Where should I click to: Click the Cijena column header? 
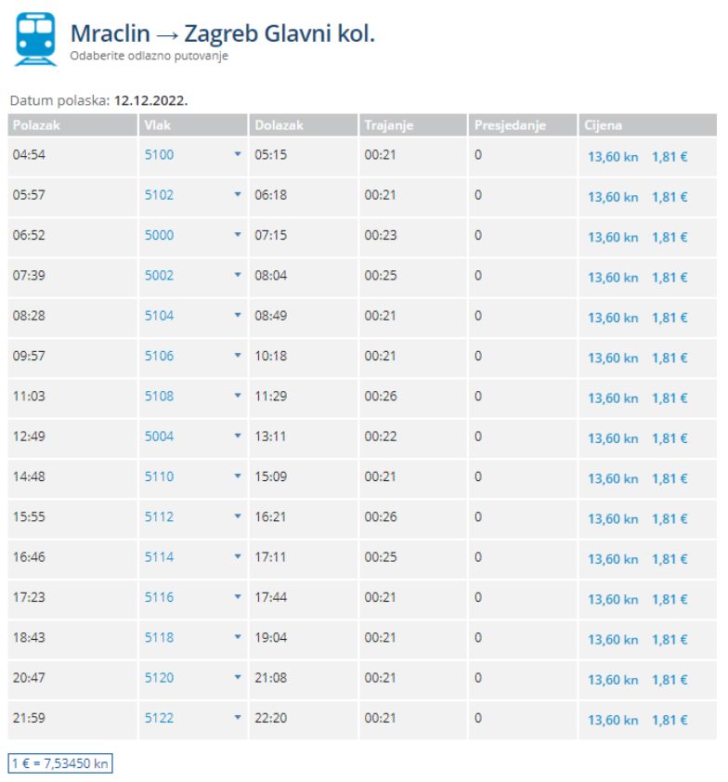pos(647,125)
